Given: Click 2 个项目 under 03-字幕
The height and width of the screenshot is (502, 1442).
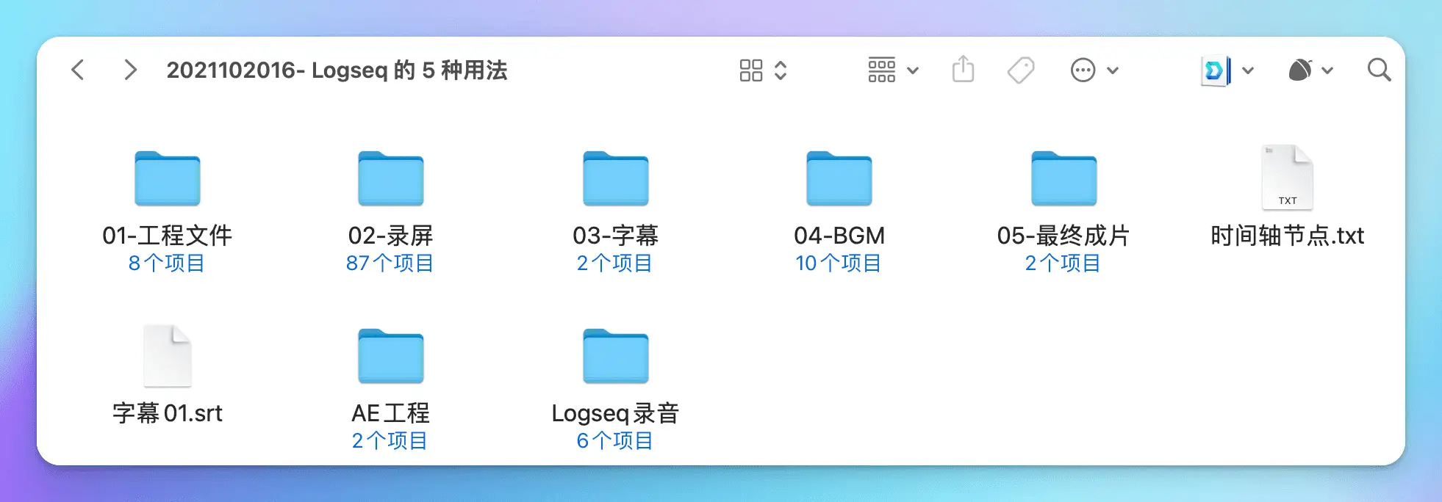Looking at the screenshot, I should (615, 263).
